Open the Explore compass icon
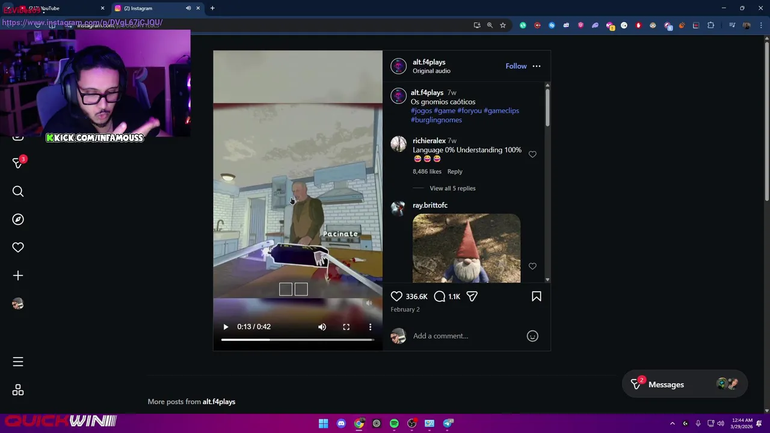Screen dimensions: 770x433 click(18, 220)
